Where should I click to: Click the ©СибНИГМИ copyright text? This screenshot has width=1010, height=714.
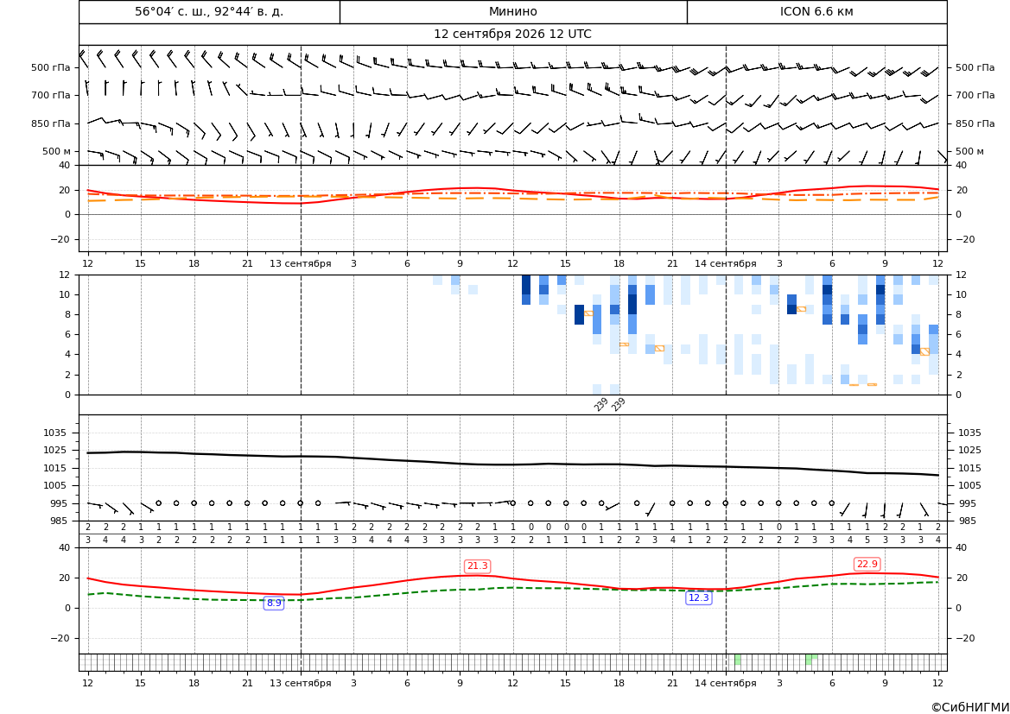[x=969, y=707]
